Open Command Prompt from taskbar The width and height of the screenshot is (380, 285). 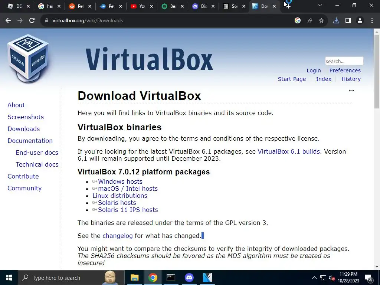tap(171, 278)
